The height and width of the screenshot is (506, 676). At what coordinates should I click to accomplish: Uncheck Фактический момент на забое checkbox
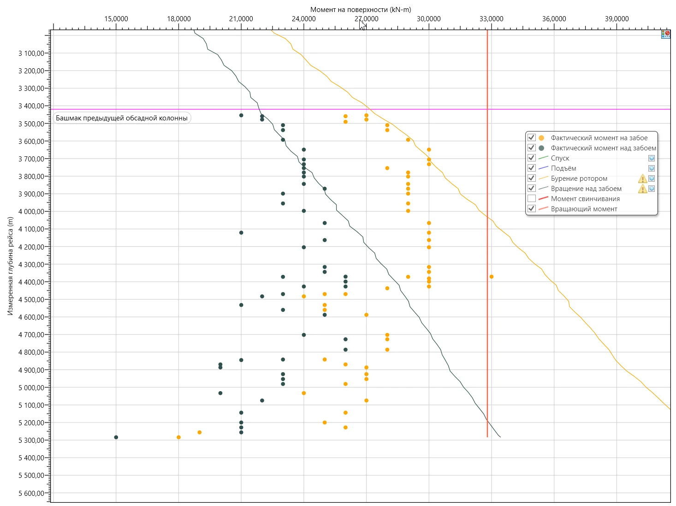pyautogui.click(x=532, y=138)
